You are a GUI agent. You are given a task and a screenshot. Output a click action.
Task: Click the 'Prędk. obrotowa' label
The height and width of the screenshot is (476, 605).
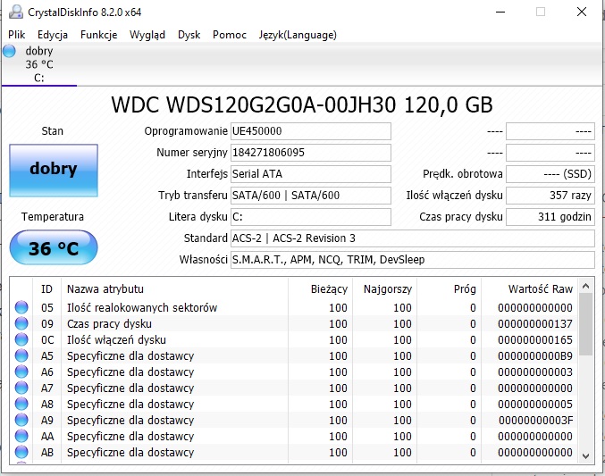coord(463,174)
